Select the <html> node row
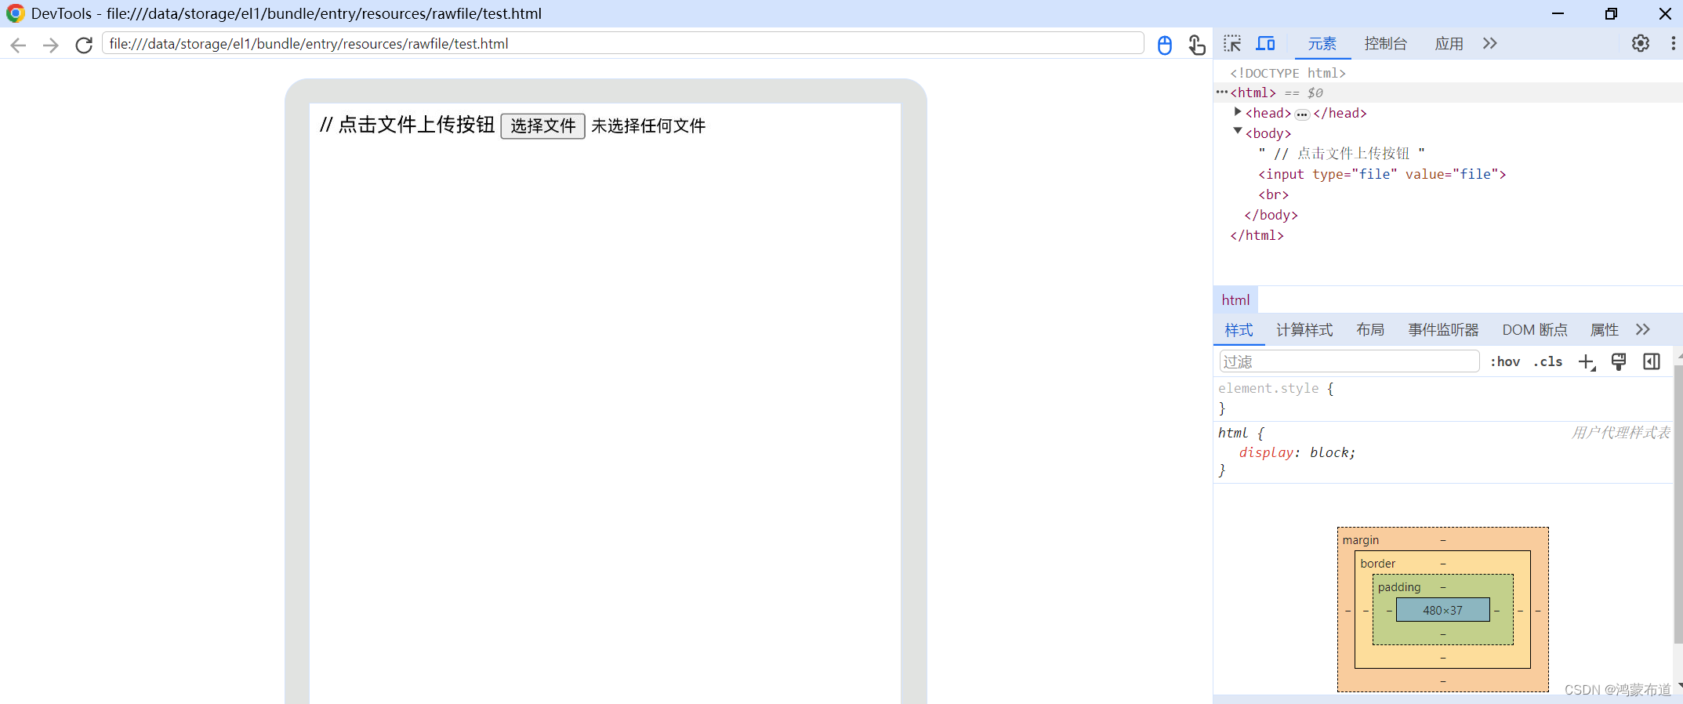Viewport: 1683px width, 704px height. [x=1448, y=93]
